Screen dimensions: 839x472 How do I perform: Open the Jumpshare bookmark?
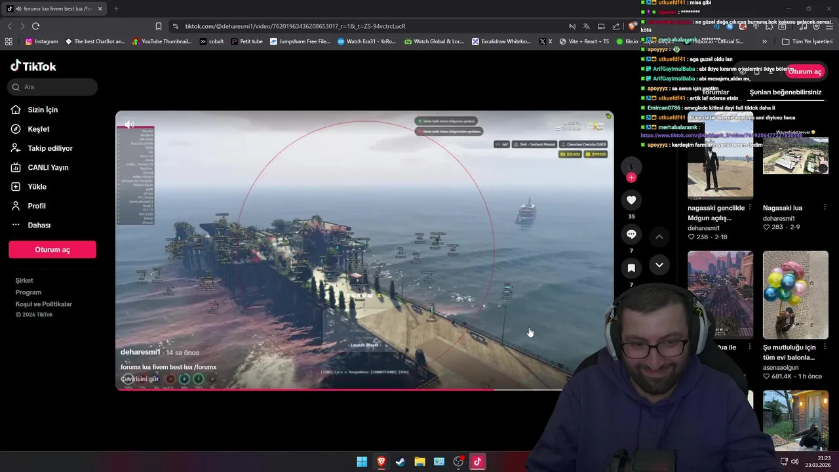click(x=300, y=41)
